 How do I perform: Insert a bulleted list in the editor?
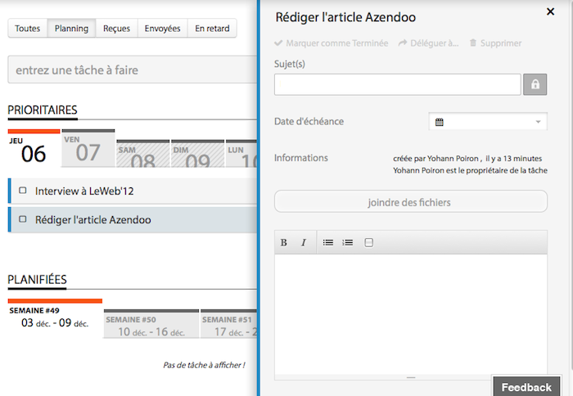(x=328, y=242)
